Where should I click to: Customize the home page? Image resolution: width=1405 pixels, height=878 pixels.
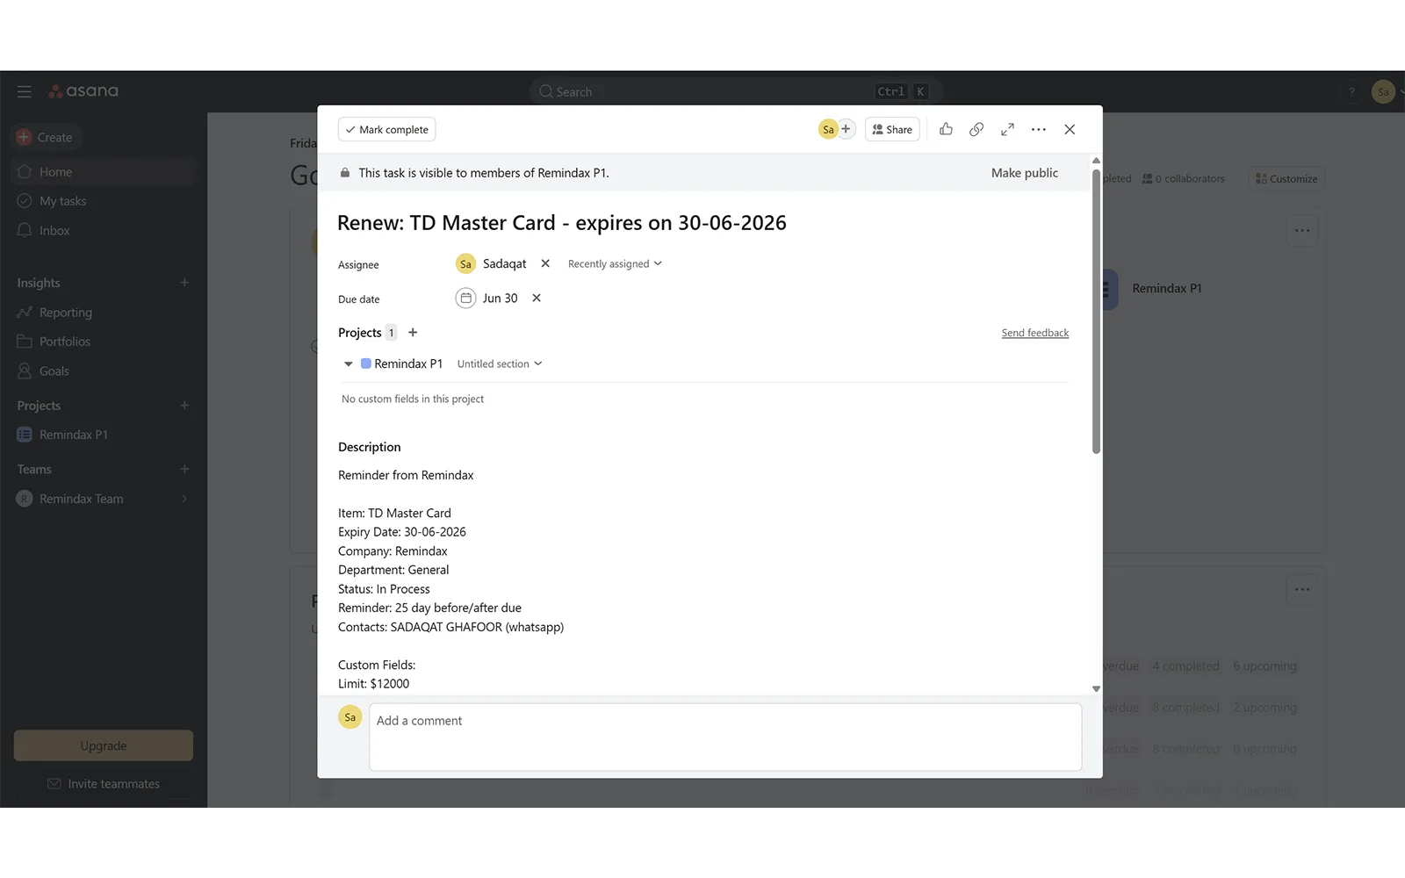pos(1286,179)
